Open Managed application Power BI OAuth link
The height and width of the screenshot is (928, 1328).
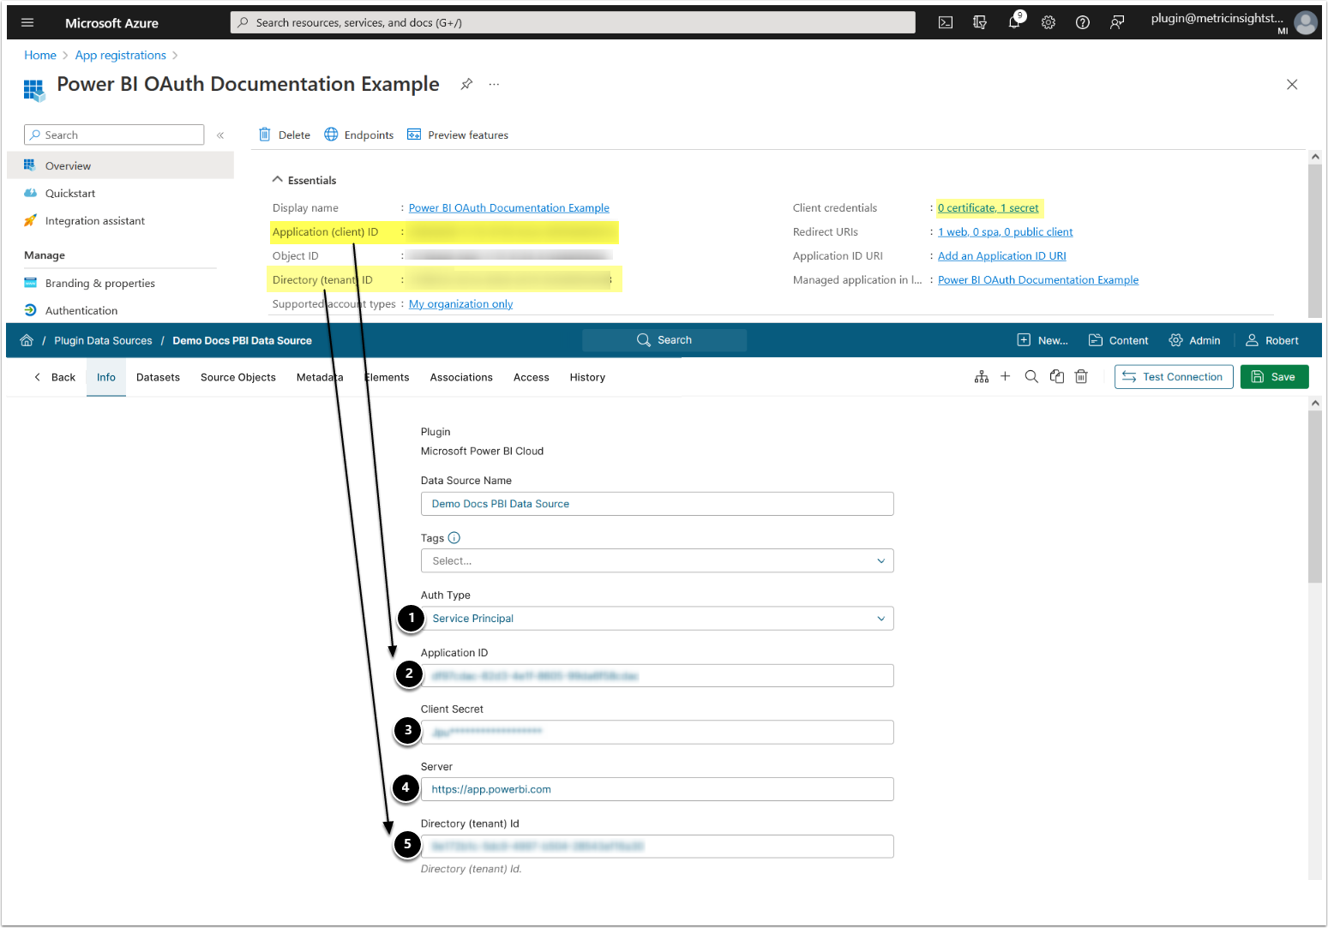1038,280
